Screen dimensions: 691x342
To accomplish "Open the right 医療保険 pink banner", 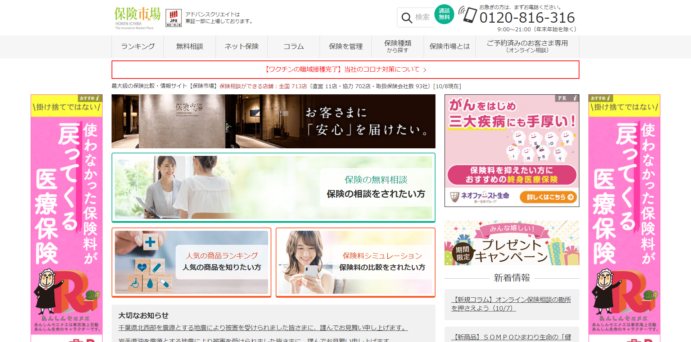I will tap(624, 218).
